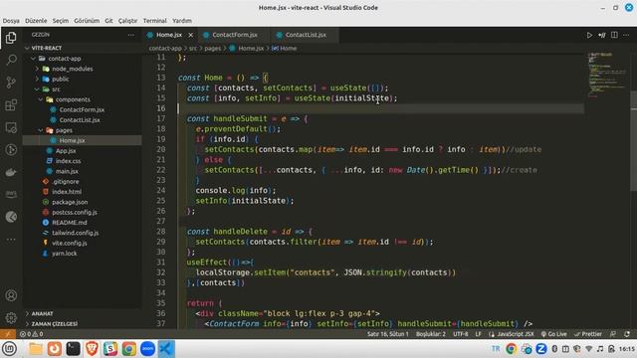Switch to the ContactList.jsx tab

point(306,35)
